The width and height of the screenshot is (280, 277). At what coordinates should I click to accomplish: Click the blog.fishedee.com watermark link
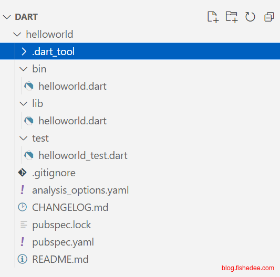pos(248,268)
